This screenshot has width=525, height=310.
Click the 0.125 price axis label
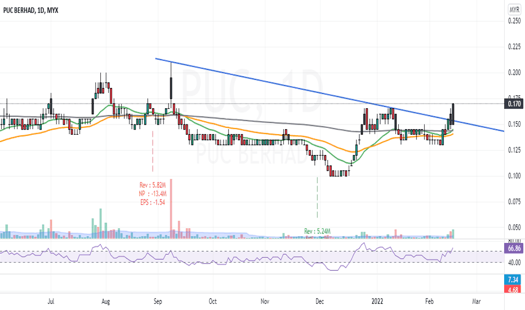(x=514, y=150)
